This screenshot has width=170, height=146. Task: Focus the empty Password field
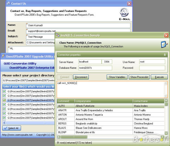(152, 68)
